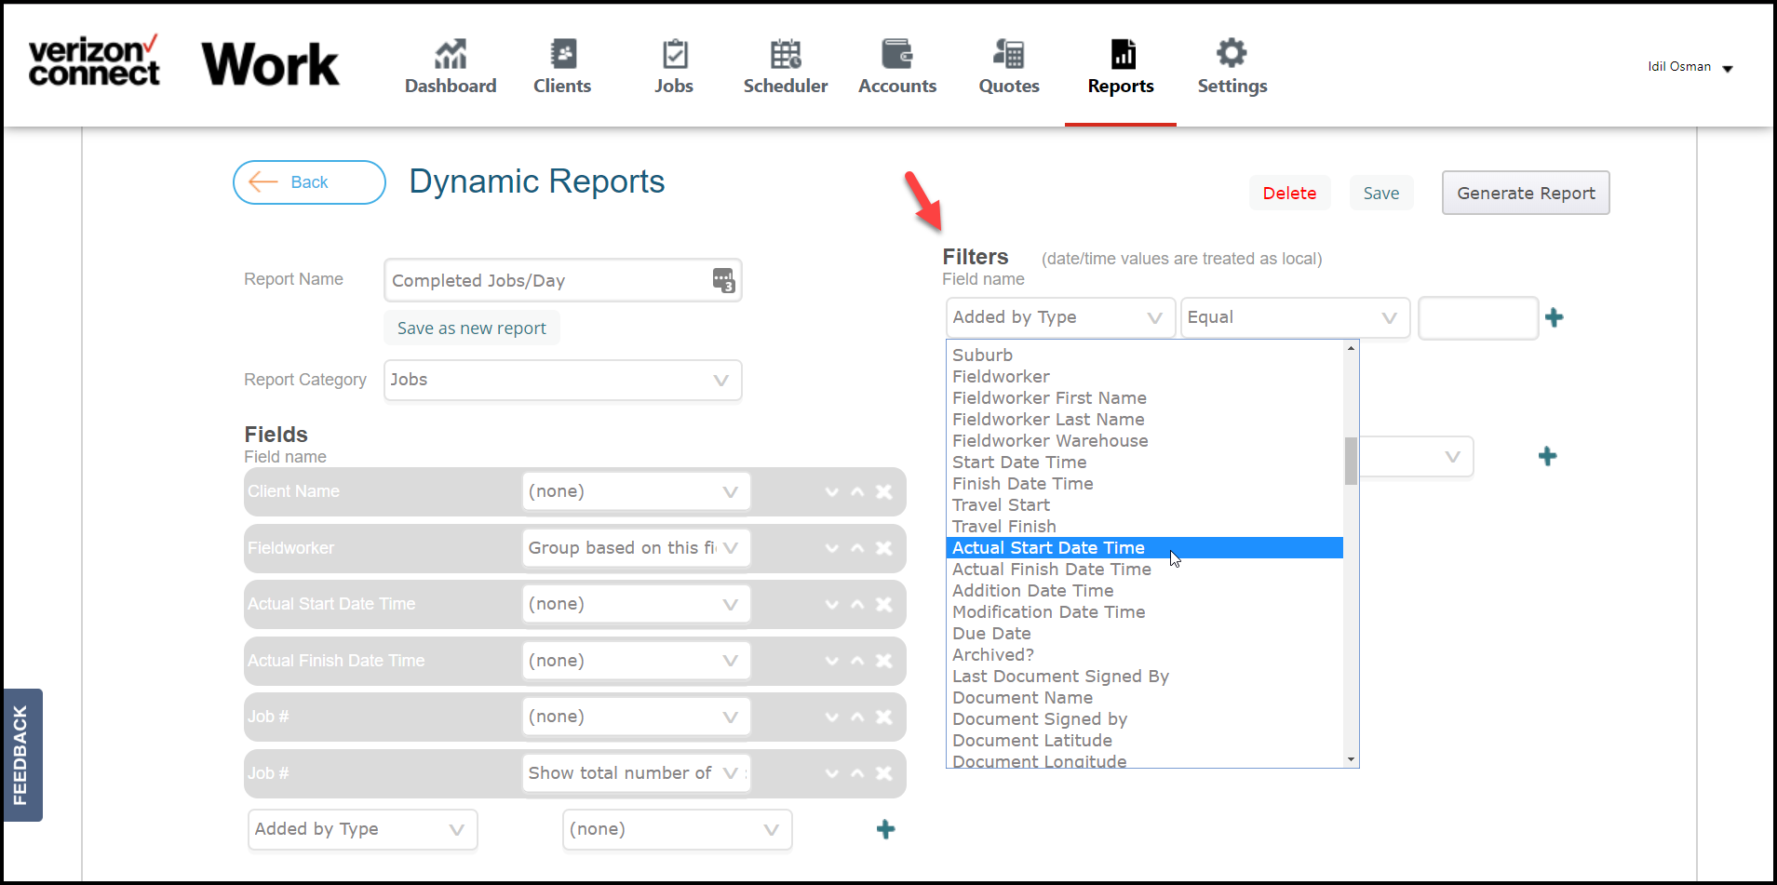Click Generate Report button
This screenshot has height=885, width=1777.
coord(1526,194)
